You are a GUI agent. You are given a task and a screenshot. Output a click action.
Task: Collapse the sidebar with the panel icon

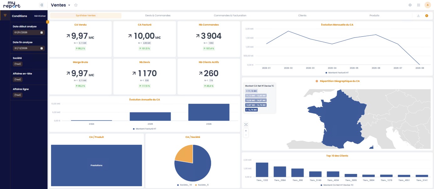41,5
